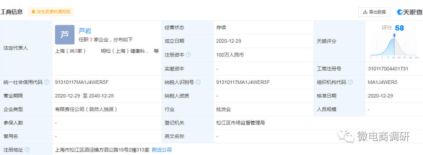Select 核准日期 value 2020-12-29
423x155 pixels.
(380, 96)
